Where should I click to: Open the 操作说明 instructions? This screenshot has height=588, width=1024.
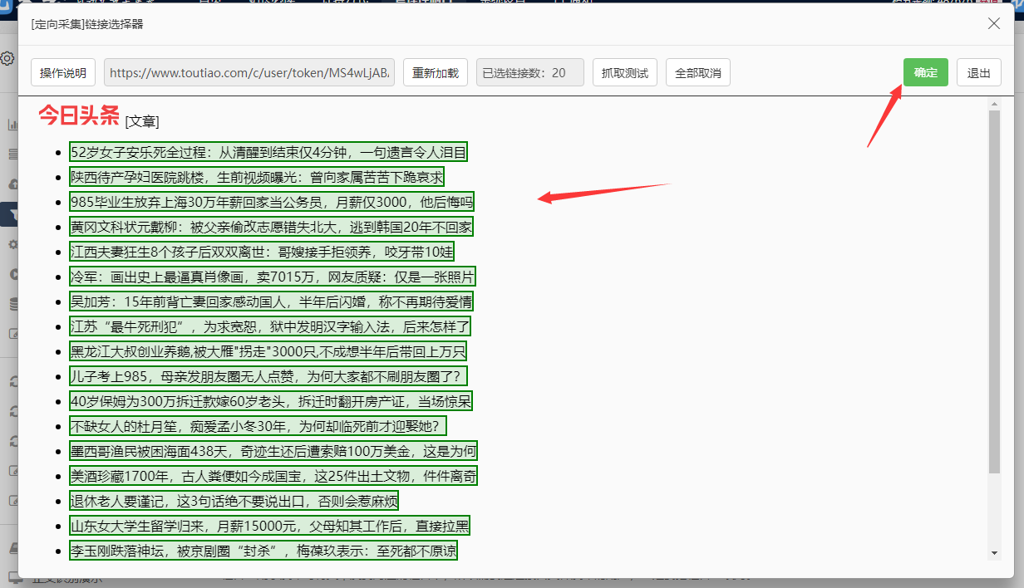(x=63, y=72)
